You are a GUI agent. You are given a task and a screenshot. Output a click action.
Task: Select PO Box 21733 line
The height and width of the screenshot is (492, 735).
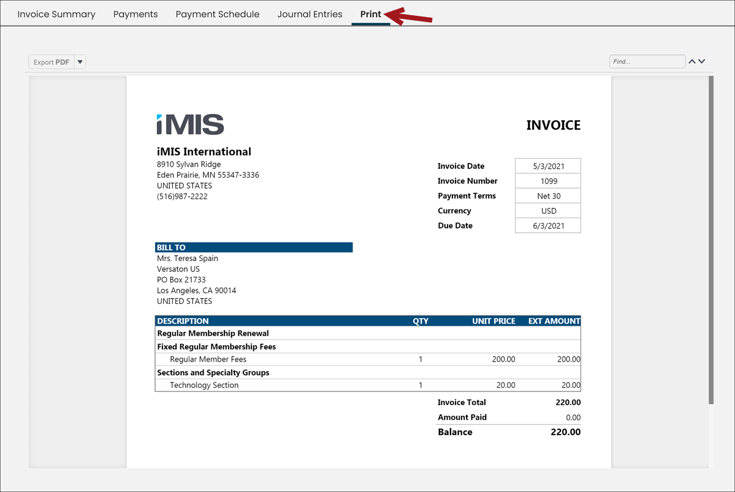(x=181, y=280)
